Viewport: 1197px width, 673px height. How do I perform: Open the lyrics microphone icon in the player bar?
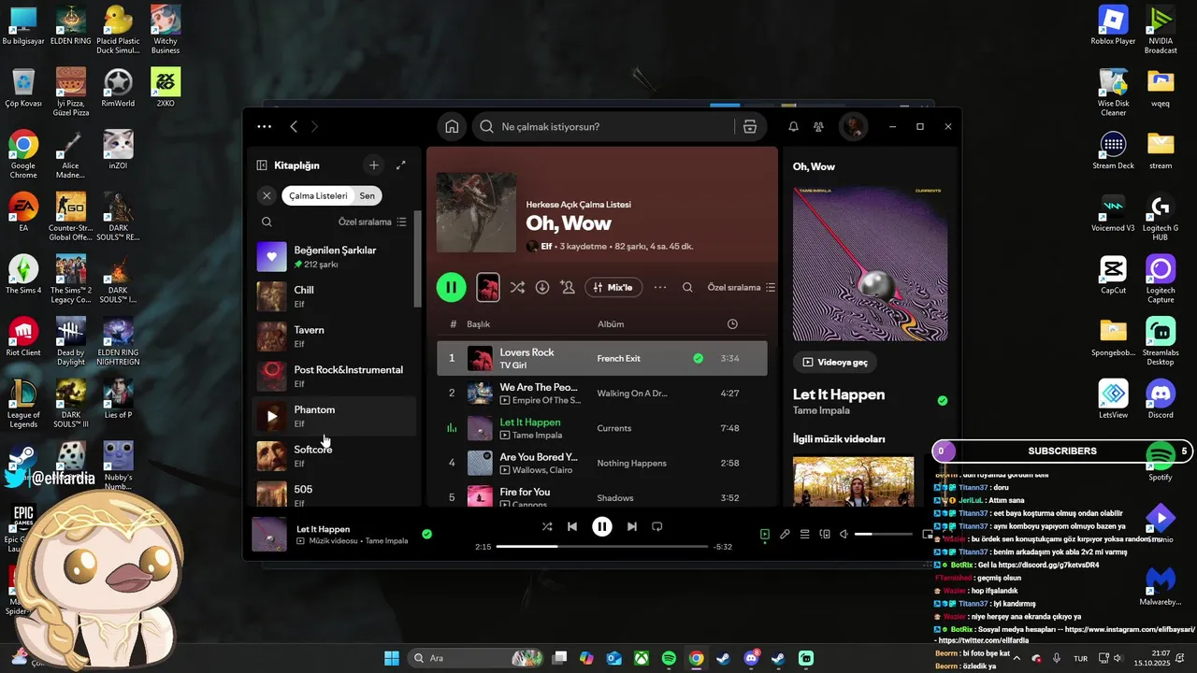pos(785,535)
